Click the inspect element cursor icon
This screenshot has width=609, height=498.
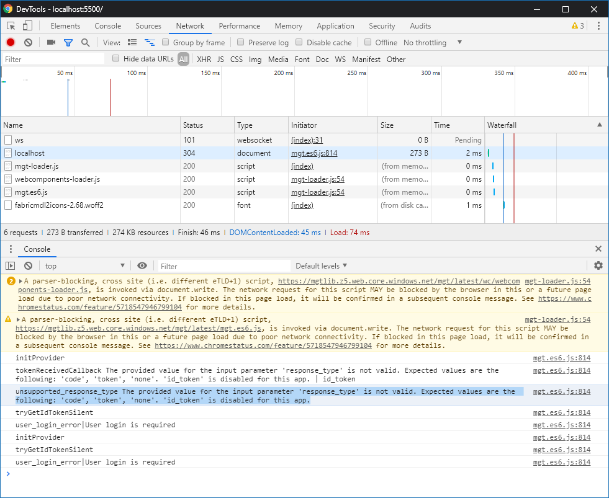[x=10, y=24]
